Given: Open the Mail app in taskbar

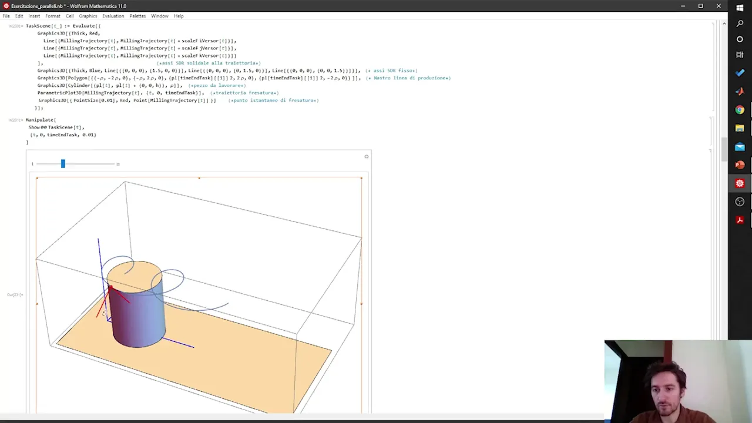Looking at the screenshot, I should [x=740, y=146].
